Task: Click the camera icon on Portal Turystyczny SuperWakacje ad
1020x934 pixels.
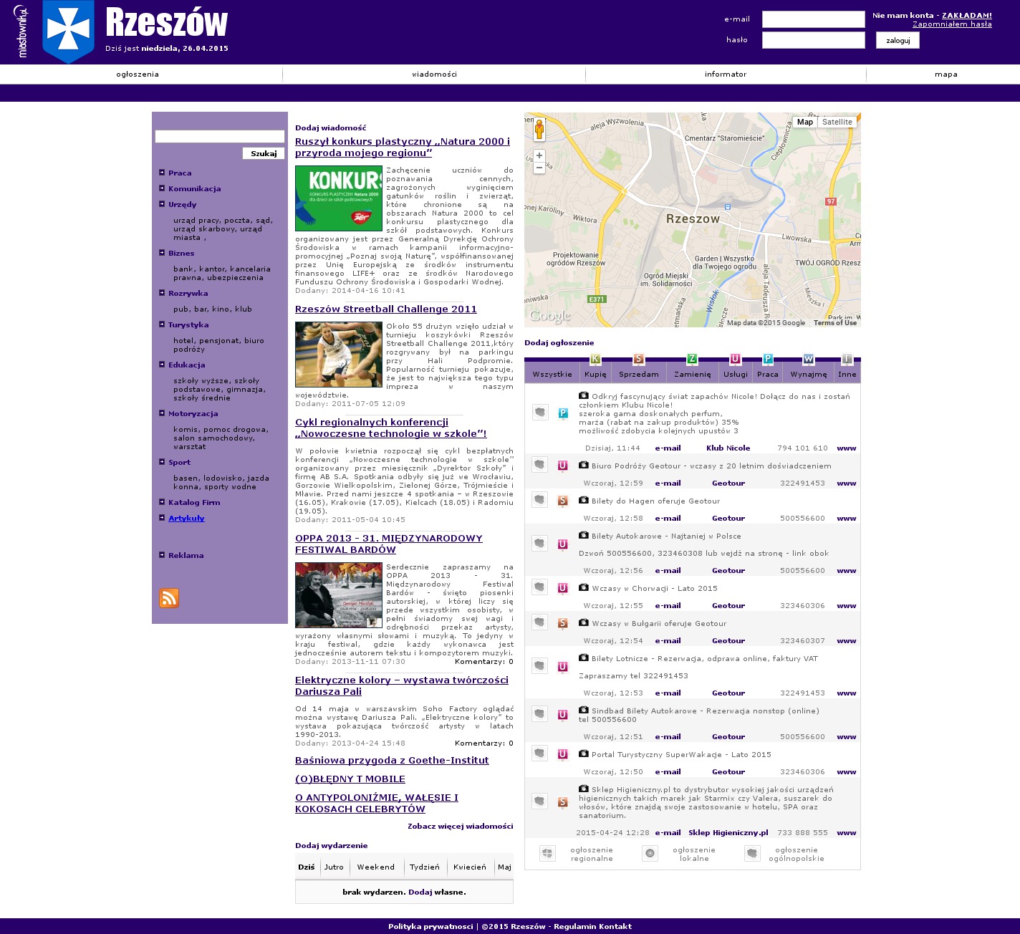Action: 584,754
